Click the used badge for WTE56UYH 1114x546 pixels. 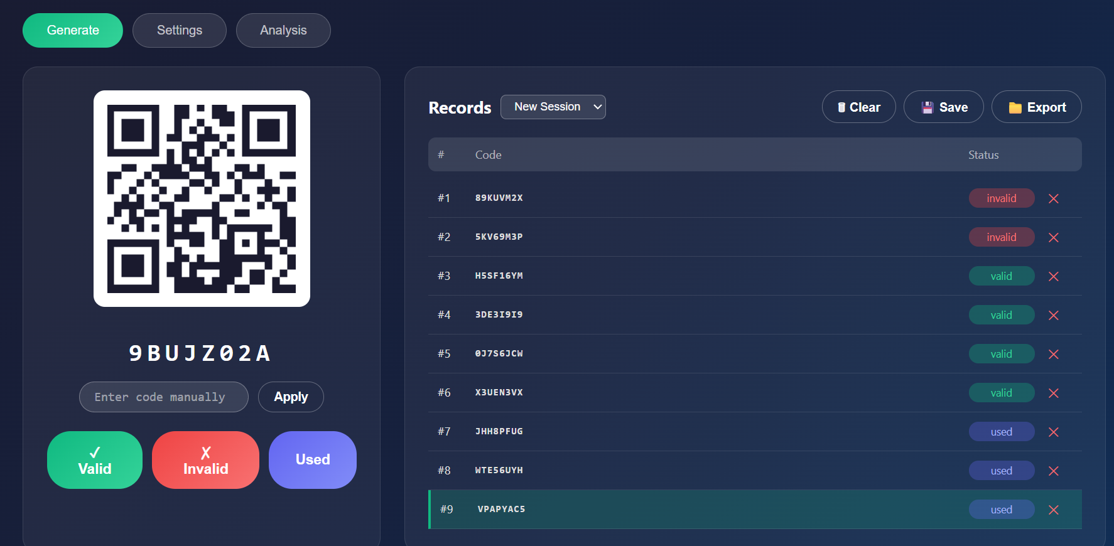tap(1002, 471)
